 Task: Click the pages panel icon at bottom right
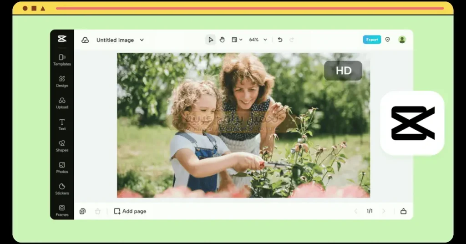point(403,211)
